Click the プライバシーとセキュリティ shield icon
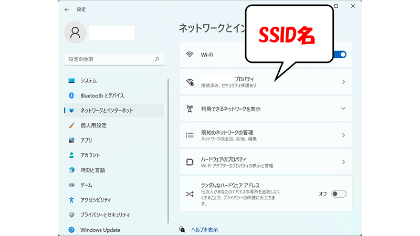Viewport: 420px width, 236px height. click(x=72, y=215)
